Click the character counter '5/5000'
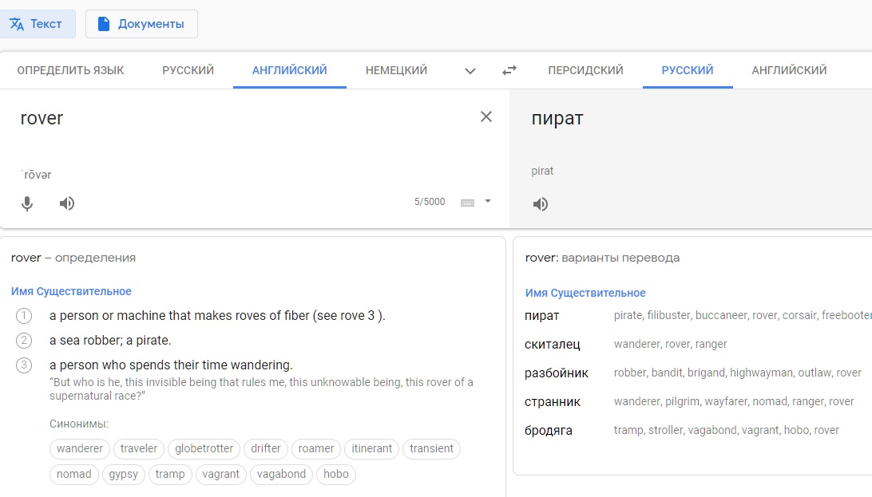Image resolution: width=872 pixels, height=497 pixels. [x=430, y=202]
